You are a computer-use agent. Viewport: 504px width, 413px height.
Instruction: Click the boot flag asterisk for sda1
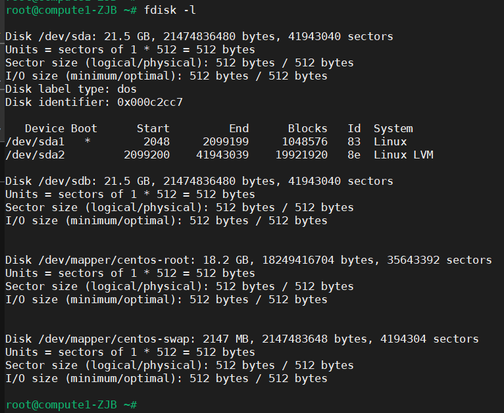tap(88, 142)
